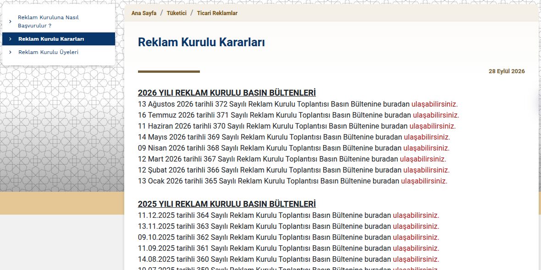The height and width of the screenshot is (270, 541).
Task: Select 'Reklam Kurulu Kararları' sidebar item
Action: [x=59, y=39]
